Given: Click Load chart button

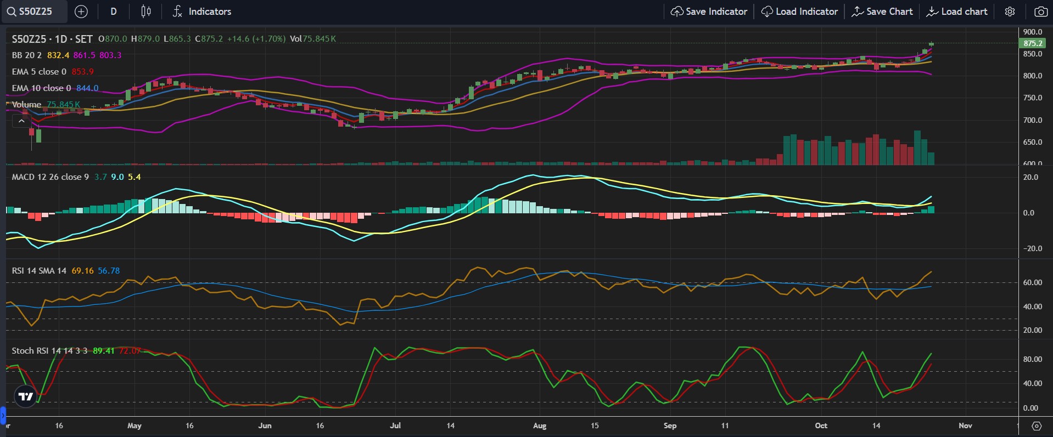Looking at the screenshot, I should [957, 12].
